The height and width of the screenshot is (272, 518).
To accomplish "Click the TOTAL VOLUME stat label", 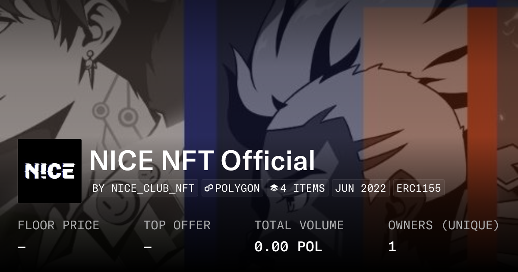I will pyautogui.click(x=299, y=225).
